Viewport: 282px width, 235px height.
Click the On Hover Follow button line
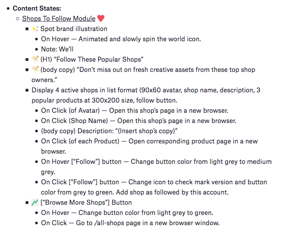[x=156, y=162]
